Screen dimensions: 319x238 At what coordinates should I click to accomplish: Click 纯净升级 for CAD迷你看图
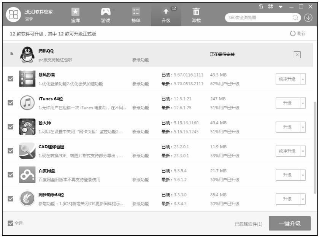click(x=288, y=151)
